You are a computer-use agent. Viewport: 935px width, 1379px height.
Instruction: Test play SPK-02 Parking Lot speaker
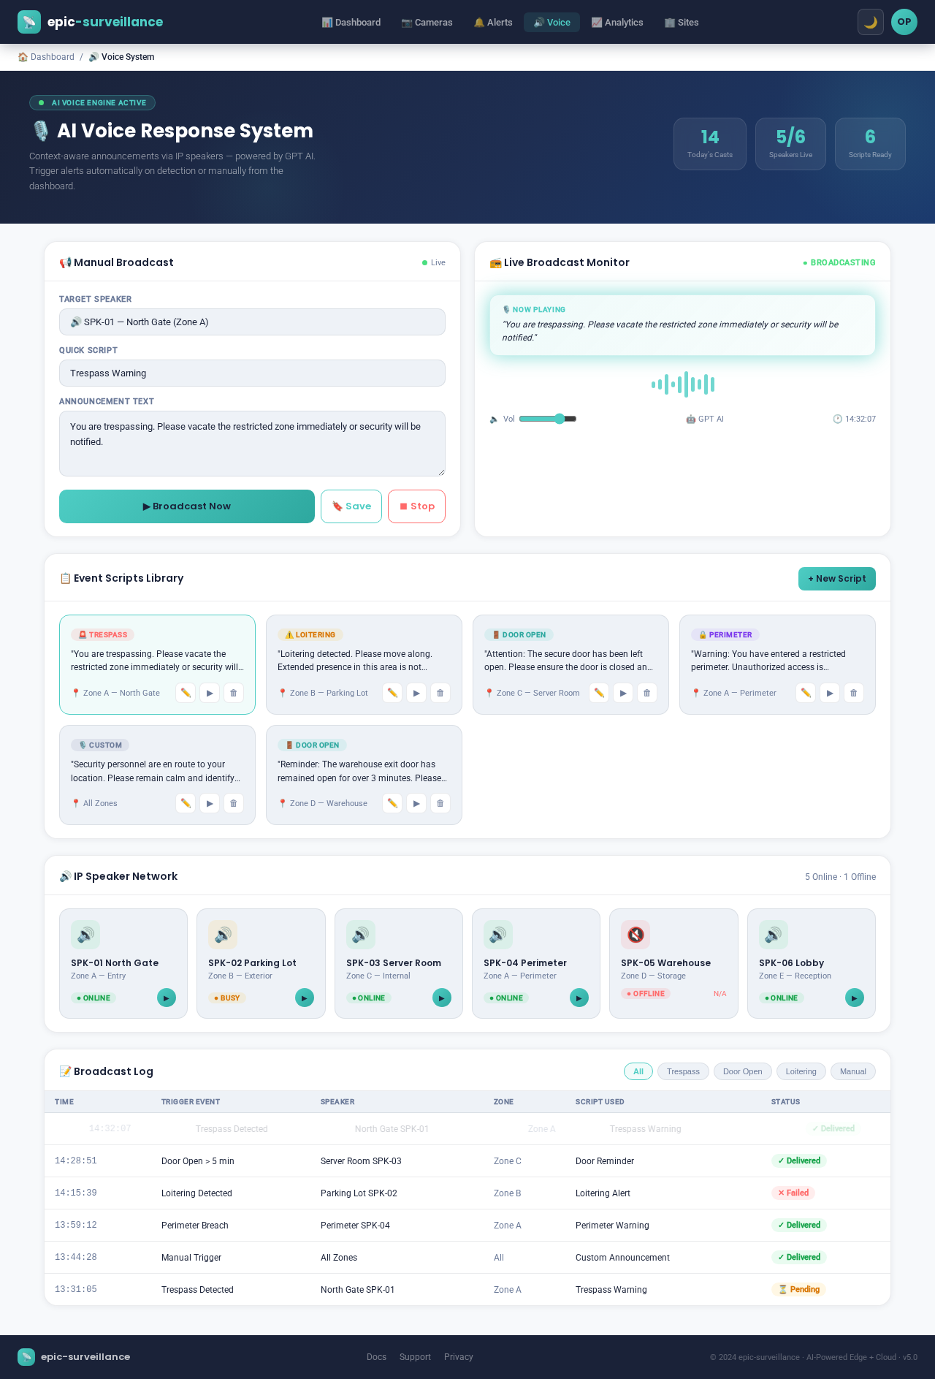coord(305,998)
